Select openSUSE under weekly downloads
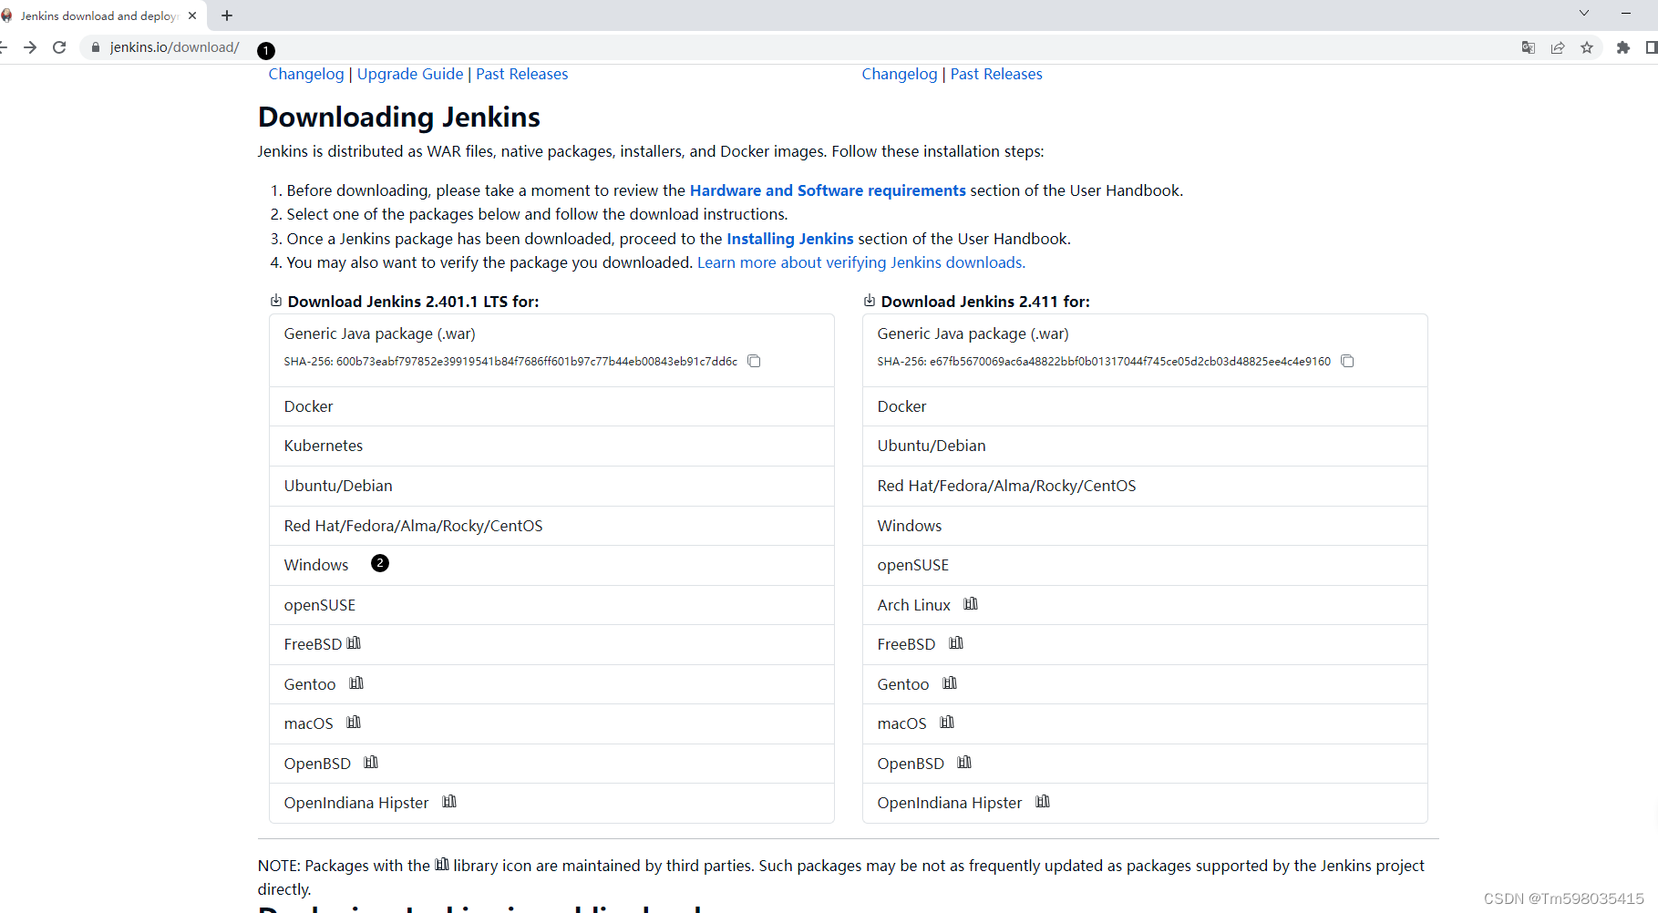The width and height of the screenshot is (1658, 913). coord(1145,565)
